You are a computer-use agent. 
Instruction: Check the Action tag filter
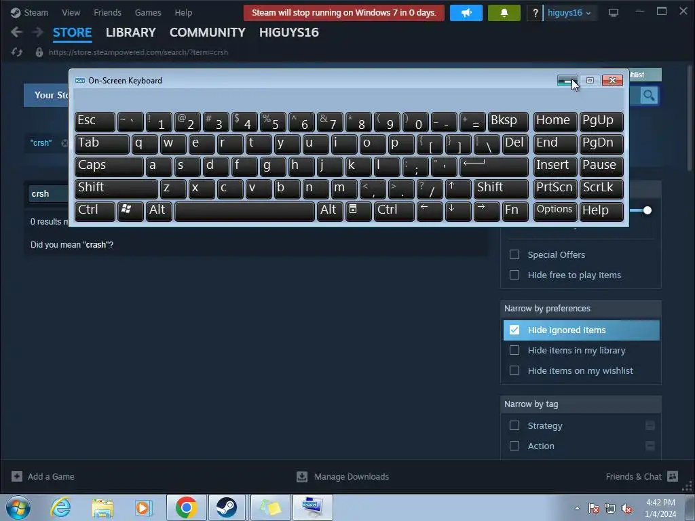point(514,446)
